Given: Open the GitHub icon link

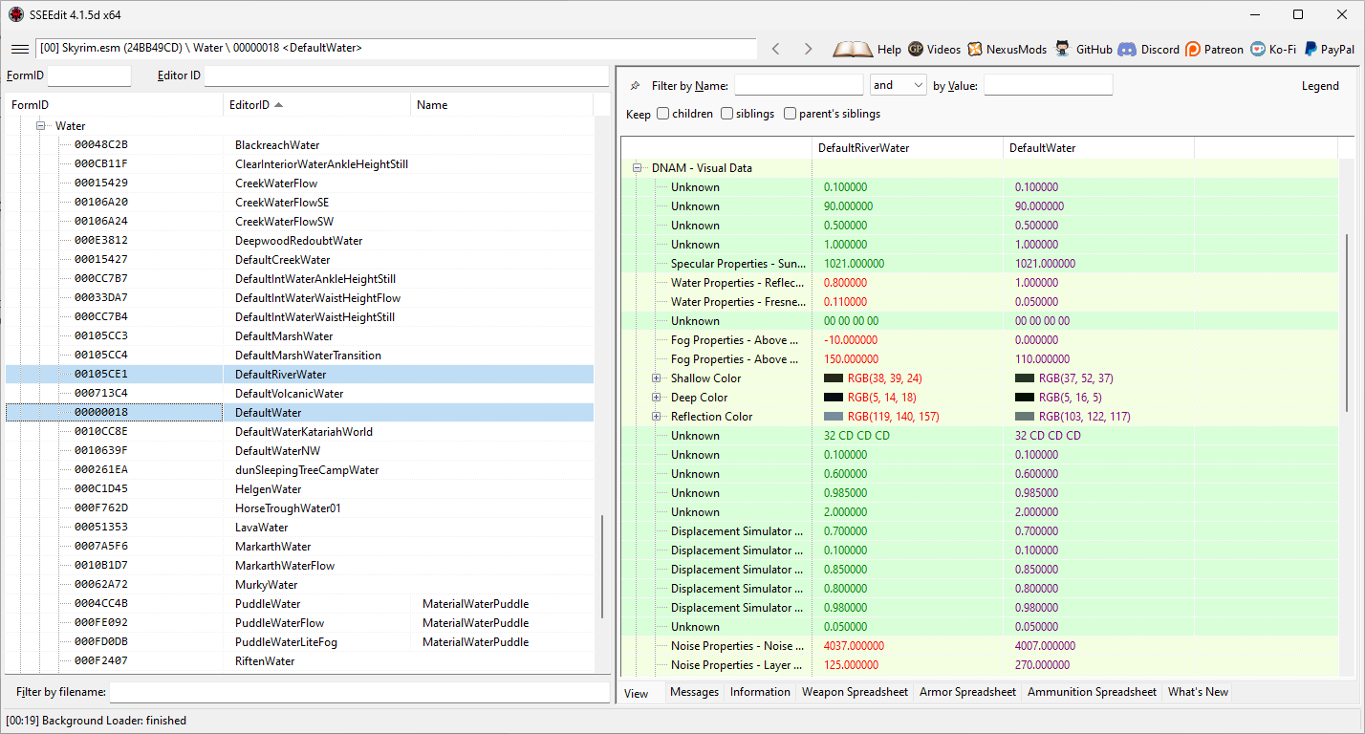Looking at the screenshot, I should click(1063, 49).
